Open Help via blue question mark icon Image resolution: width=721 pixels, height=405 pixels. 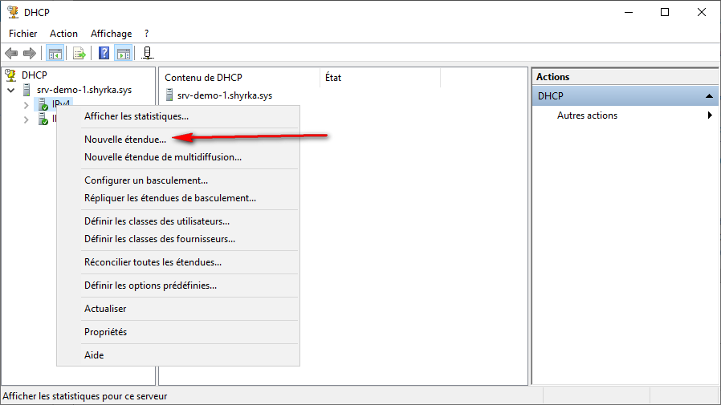104,54
